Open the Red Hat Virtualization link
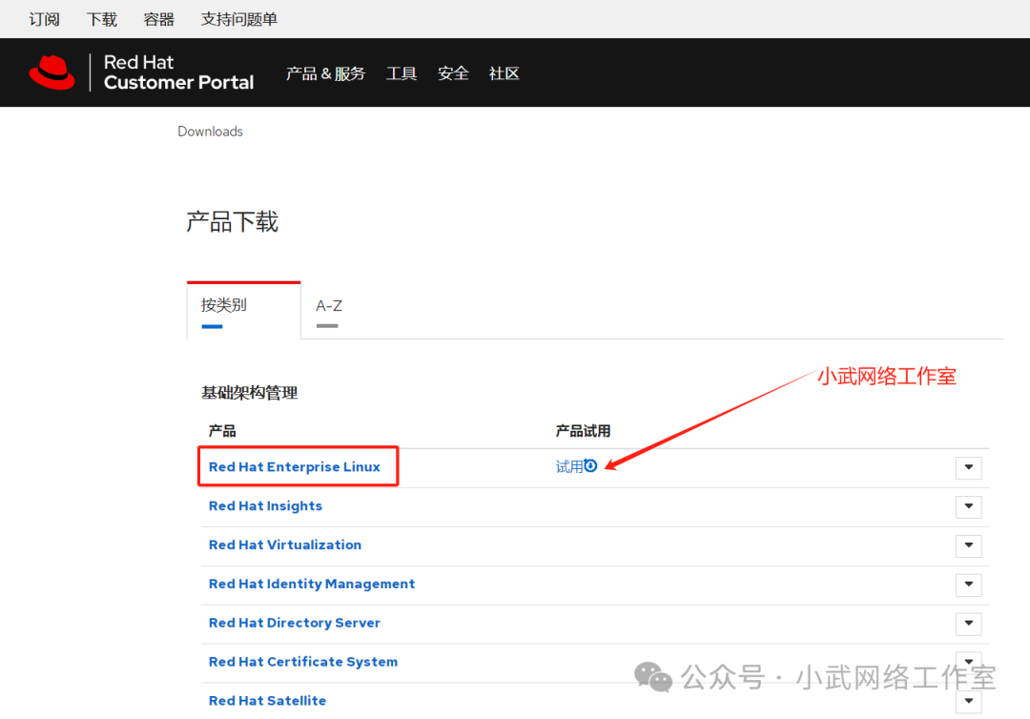This screenshot has width=1030, height=719. 285,545
